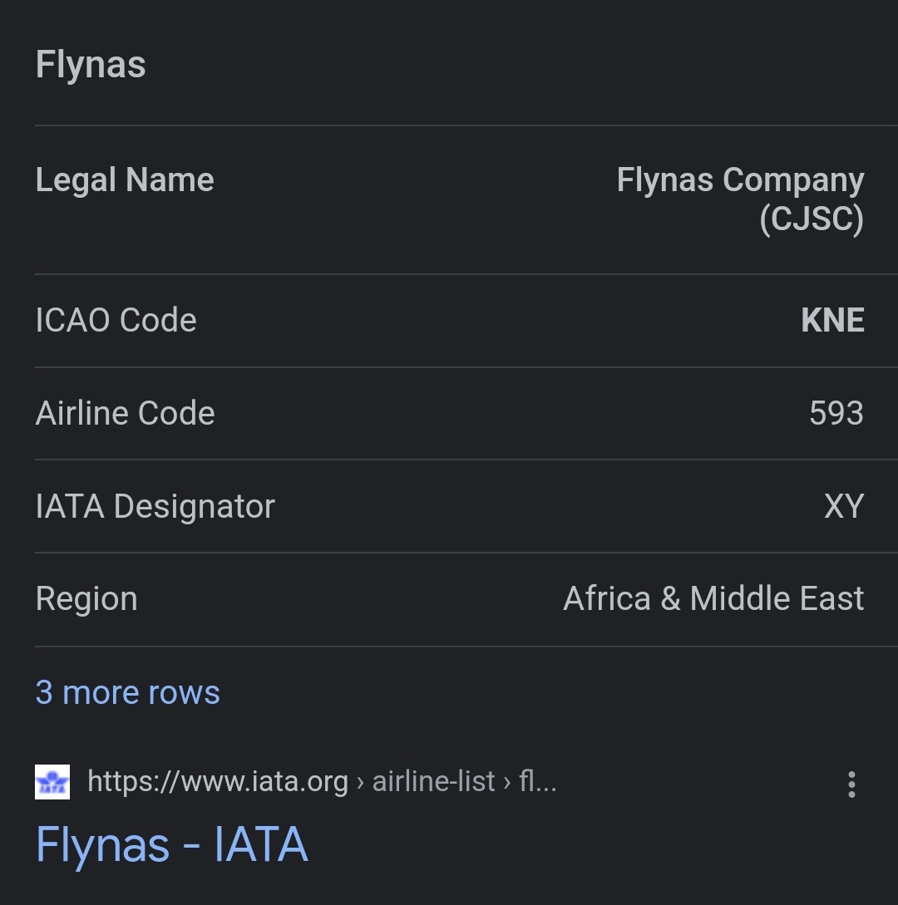Click the 'airline-list' breadcrumb segment
This screenshot has width=898, height=905.
433,782
